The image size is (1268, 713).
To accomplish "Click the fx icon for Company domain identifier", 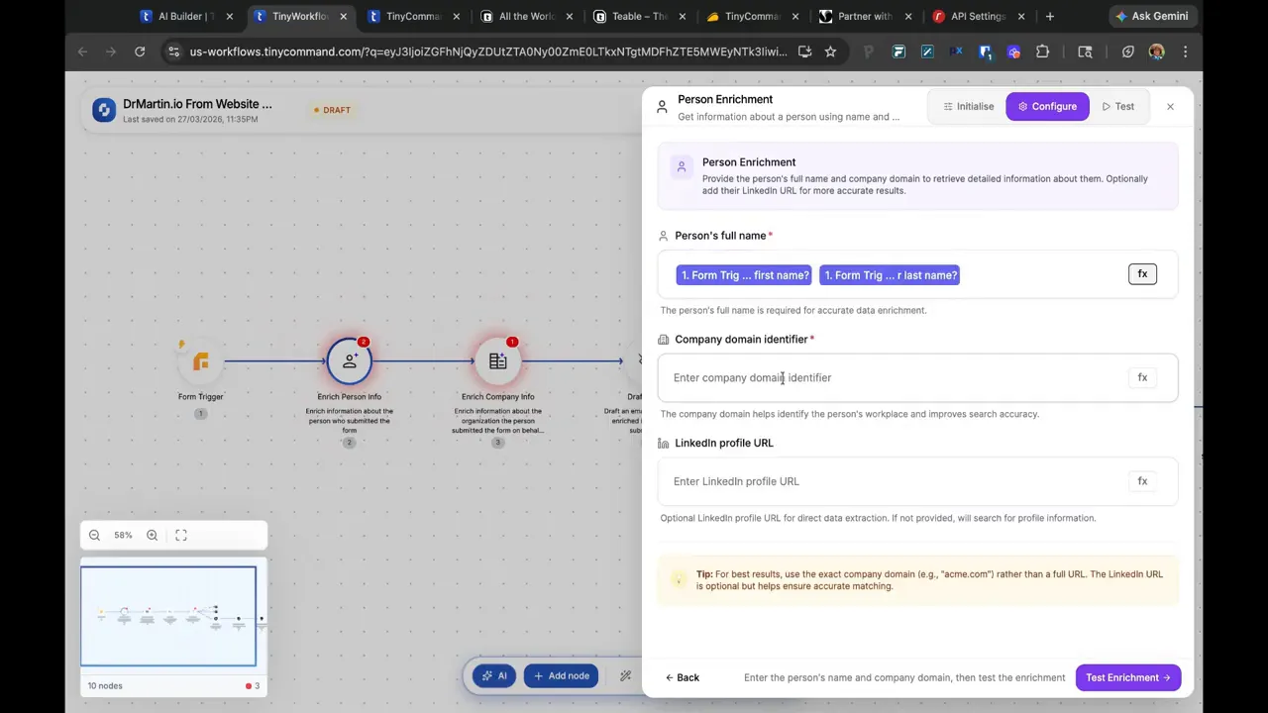I will (x=1142, y=377).
